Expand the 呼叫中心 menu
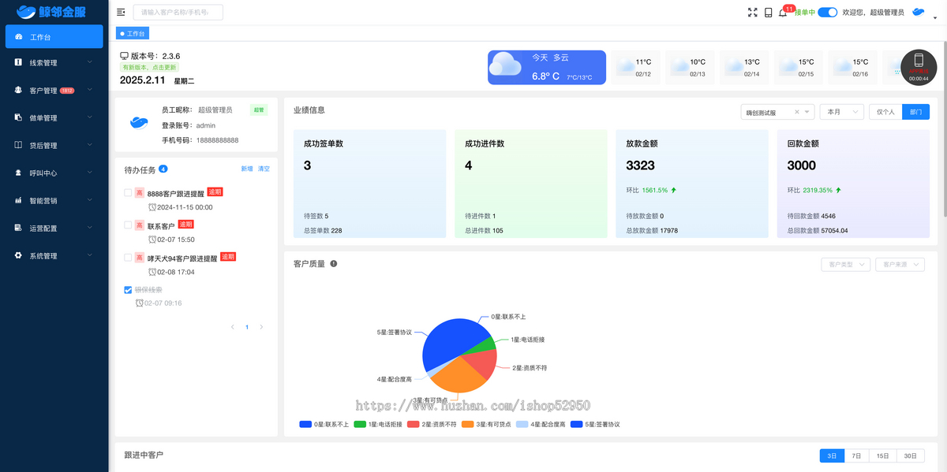947x472 pixels. (89, 173)
